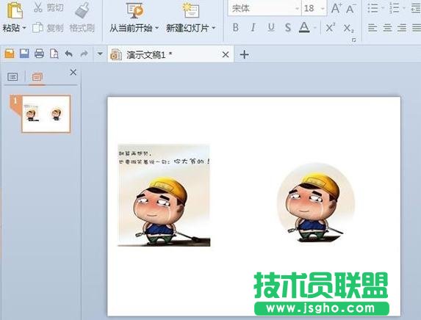Apply numbered list formatting
Screen dimensions: 421x320
(394, 8)
